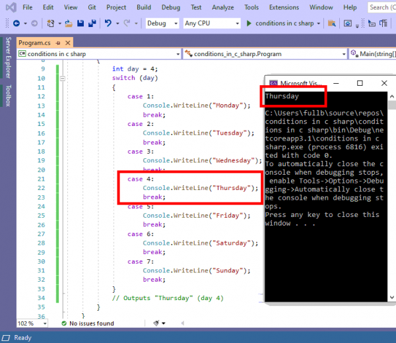Click the Open File folder icon

click(67, 23)
